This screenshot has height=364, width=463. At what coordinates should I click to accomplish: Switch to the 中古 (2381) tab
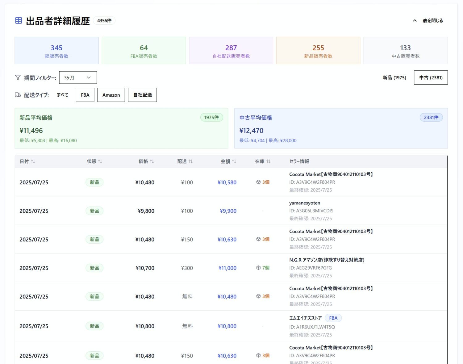(x=431, y=77)
